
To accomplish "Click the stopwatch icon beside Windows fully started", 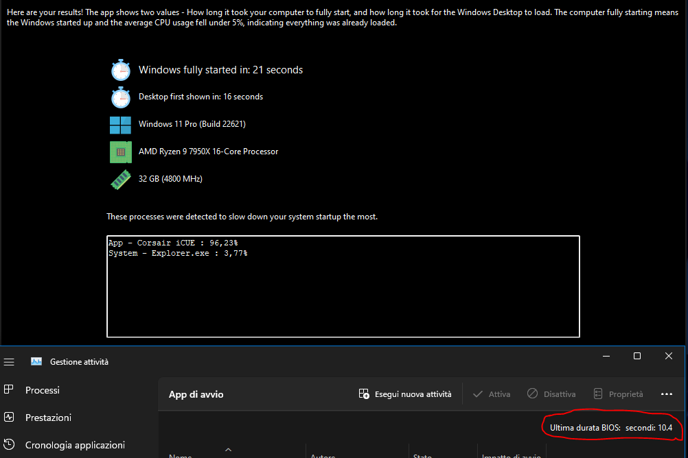I will point(121,70).
